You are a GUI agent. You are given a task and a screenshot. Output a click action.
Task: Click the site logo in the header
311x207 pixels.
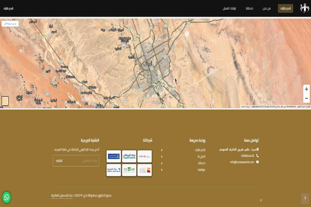coord(304,8)
